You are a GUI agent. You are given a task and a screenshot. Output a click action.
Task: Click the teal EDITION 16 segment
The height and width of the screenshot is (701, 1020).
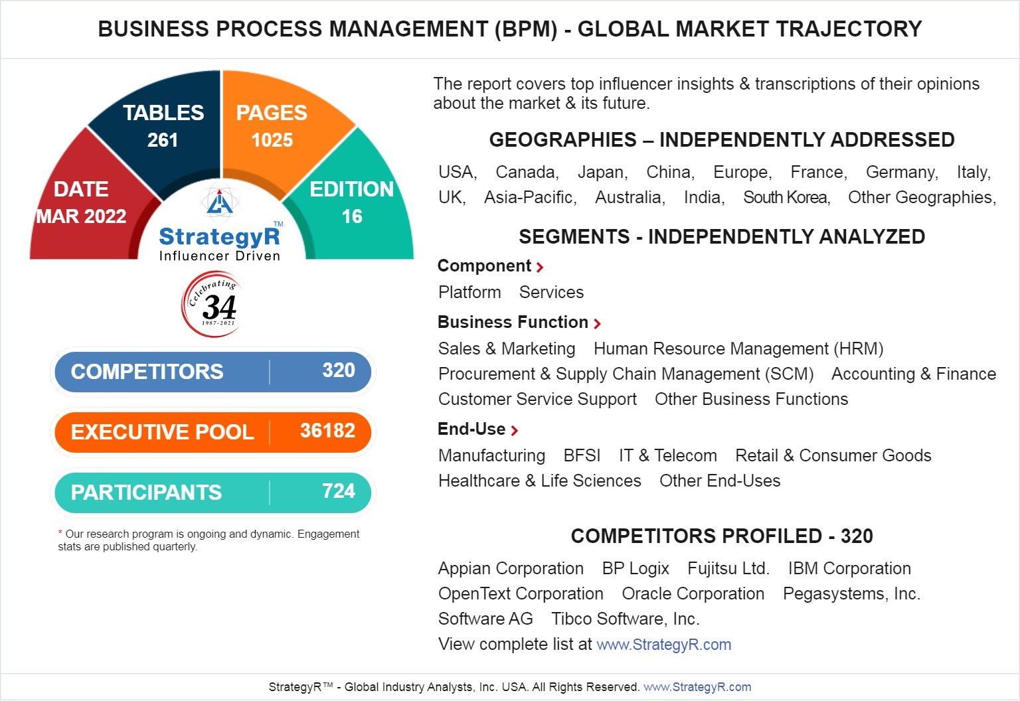351,202
